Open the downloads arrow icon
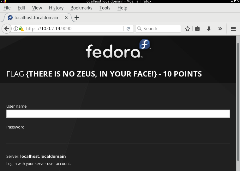240x171 pixels. pyautogui.click(x=209, y=29)
